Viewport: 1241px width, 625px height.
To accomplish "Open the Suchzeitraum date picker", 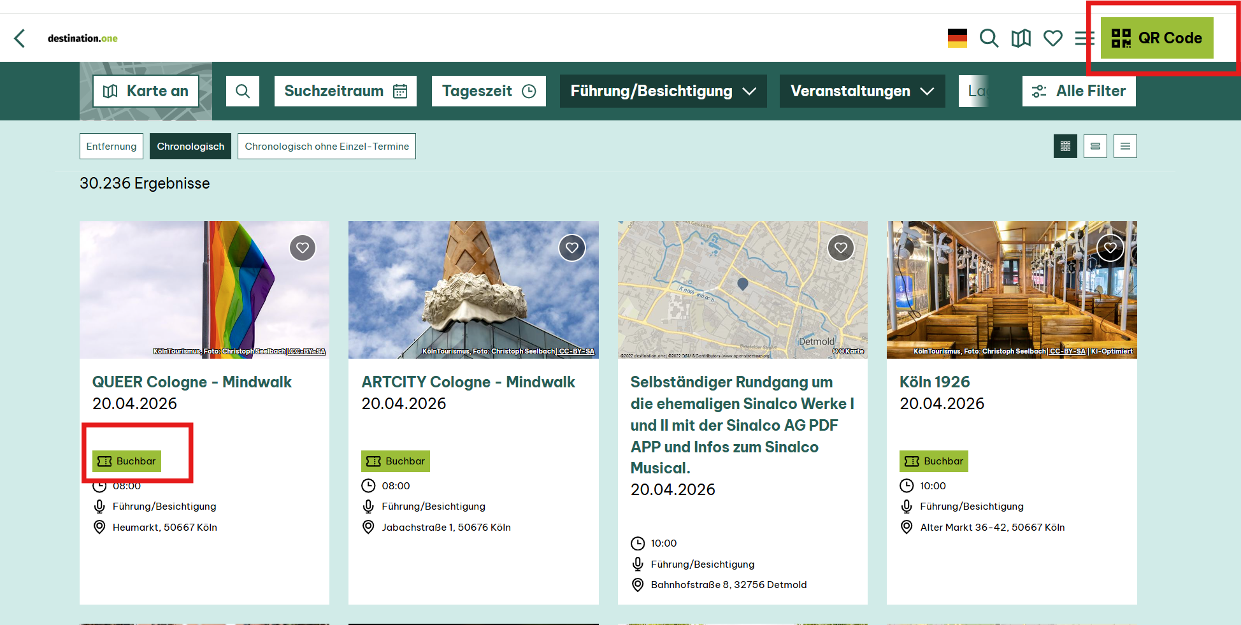I will point(345,91).
